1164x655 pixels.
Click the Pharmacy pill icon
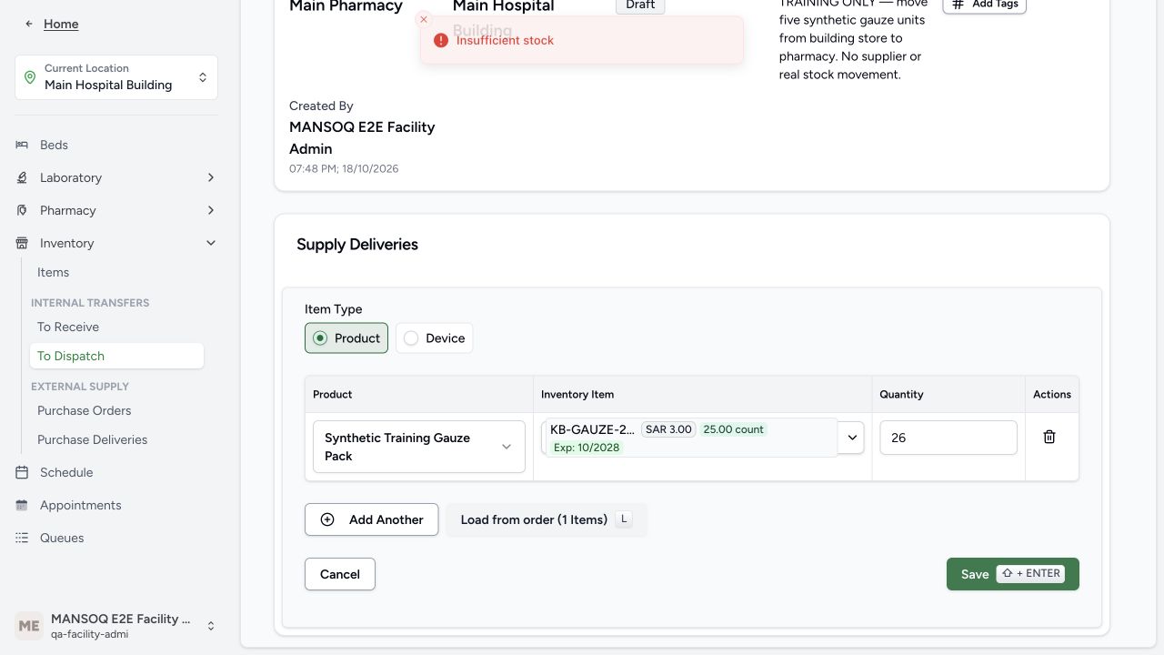pyautogui.click(x=22, y=210)
